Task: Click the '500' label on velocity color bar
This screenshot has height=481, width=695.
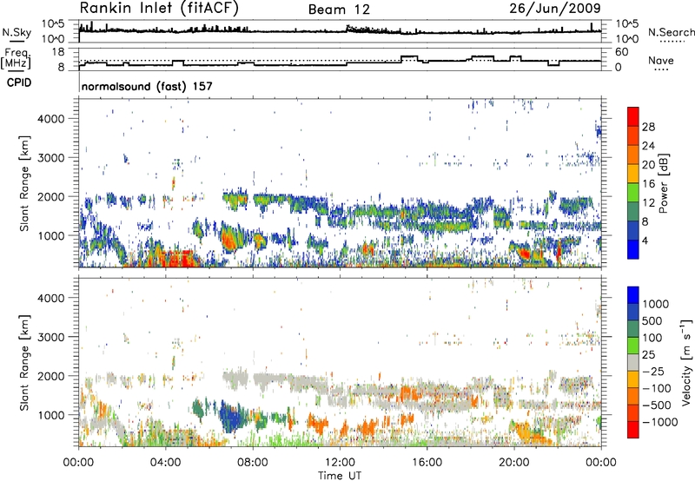Action: [652, 321]
